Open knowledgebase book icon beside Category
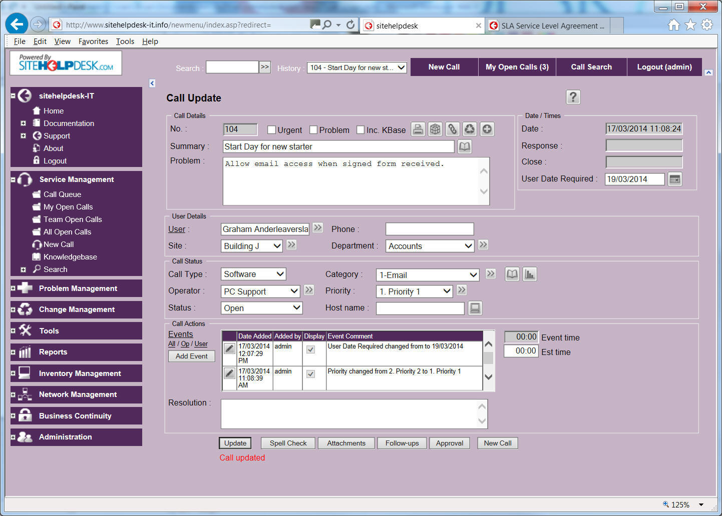722x516 pixels. coord(512,274)
